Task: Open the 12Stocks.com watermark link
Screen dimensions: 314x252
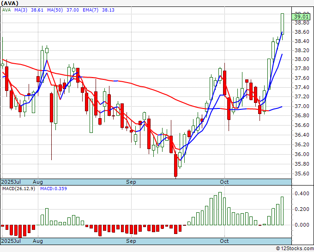Action: click(x=294, y=248)
